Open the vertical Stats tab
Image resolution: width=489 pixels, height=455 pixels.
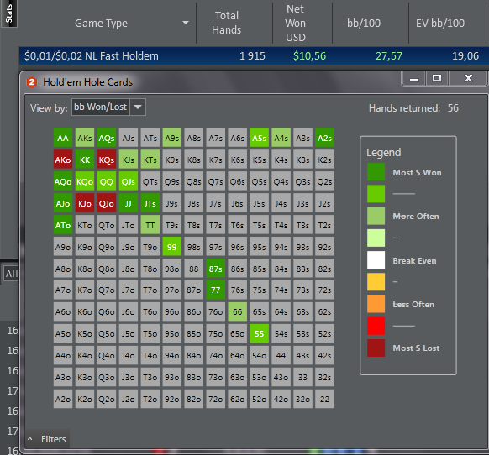[x=9, y=13]
